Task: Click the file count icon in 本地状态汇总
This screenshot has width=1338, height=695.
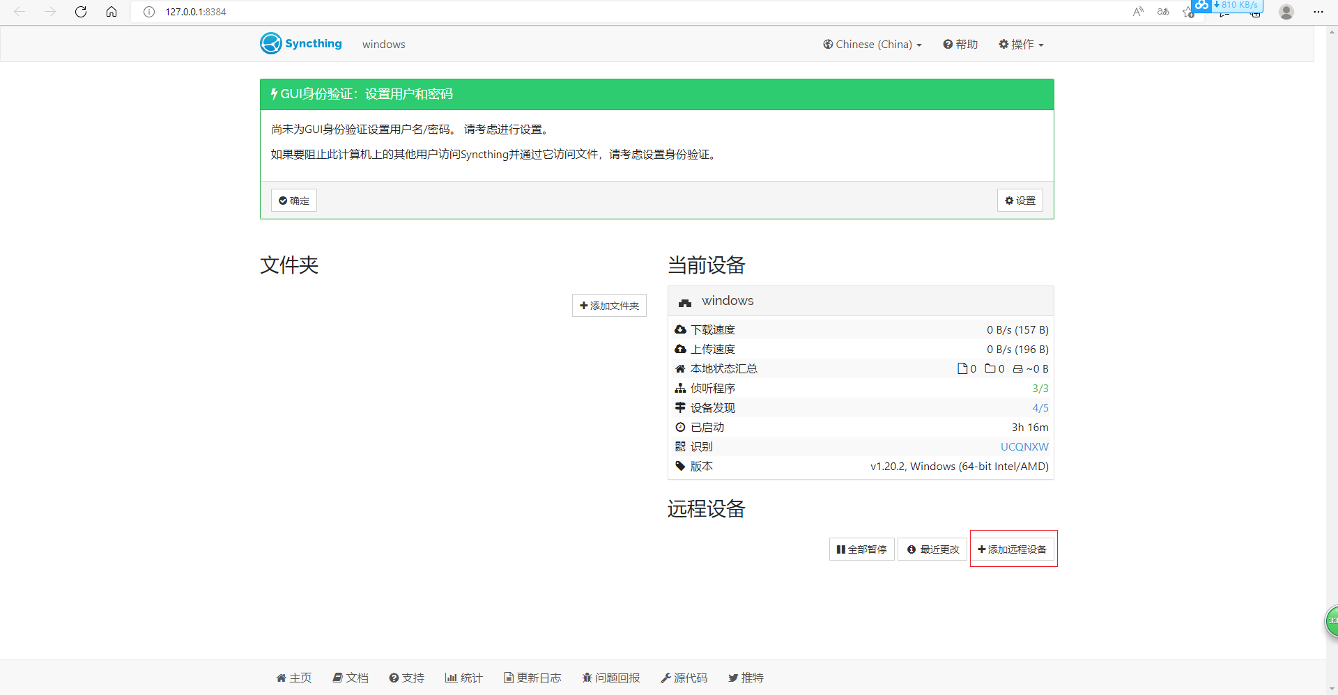Action: point(962,368)
